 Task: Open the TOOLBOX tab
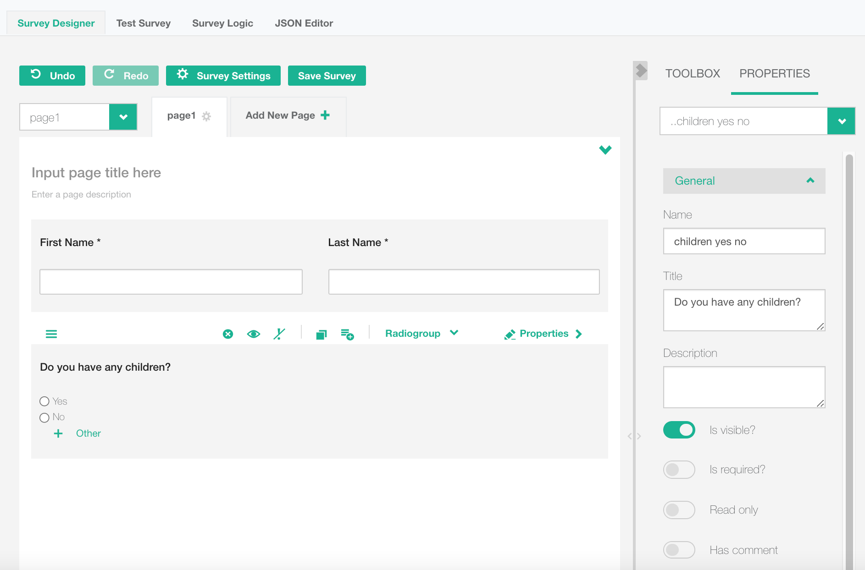(x=693, y=74)
